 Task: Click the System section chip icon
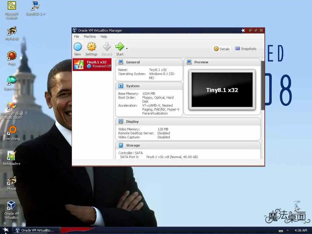coord(121,86)
